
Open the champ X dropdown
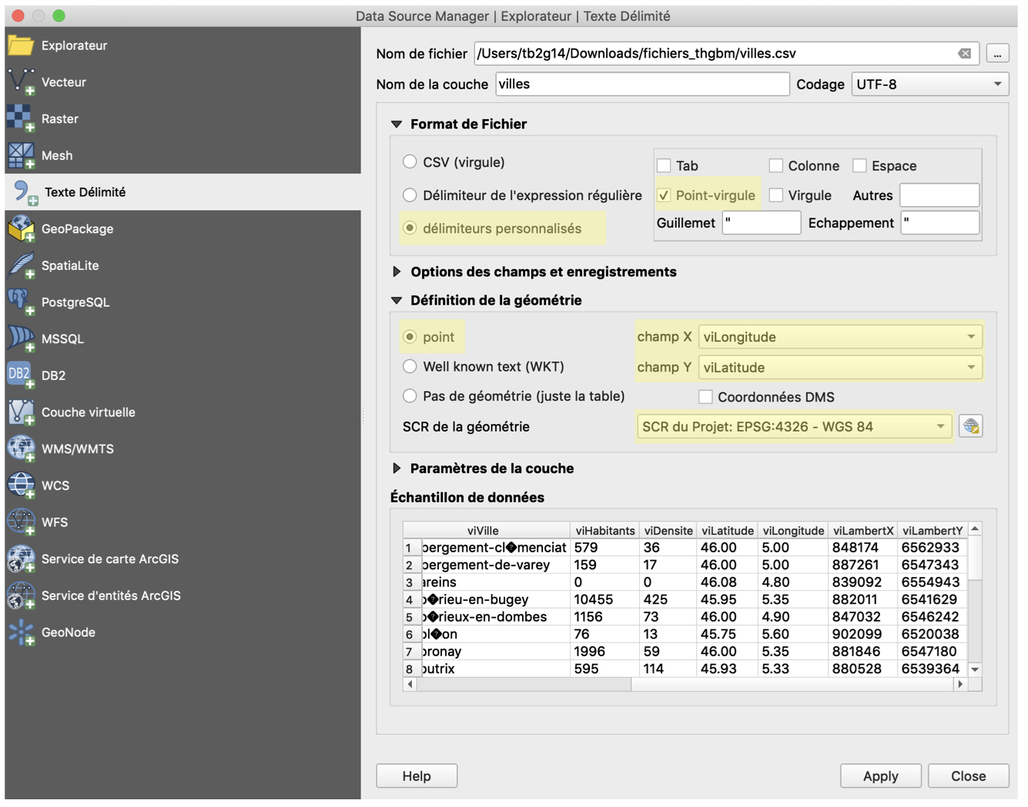pos(839,337)
